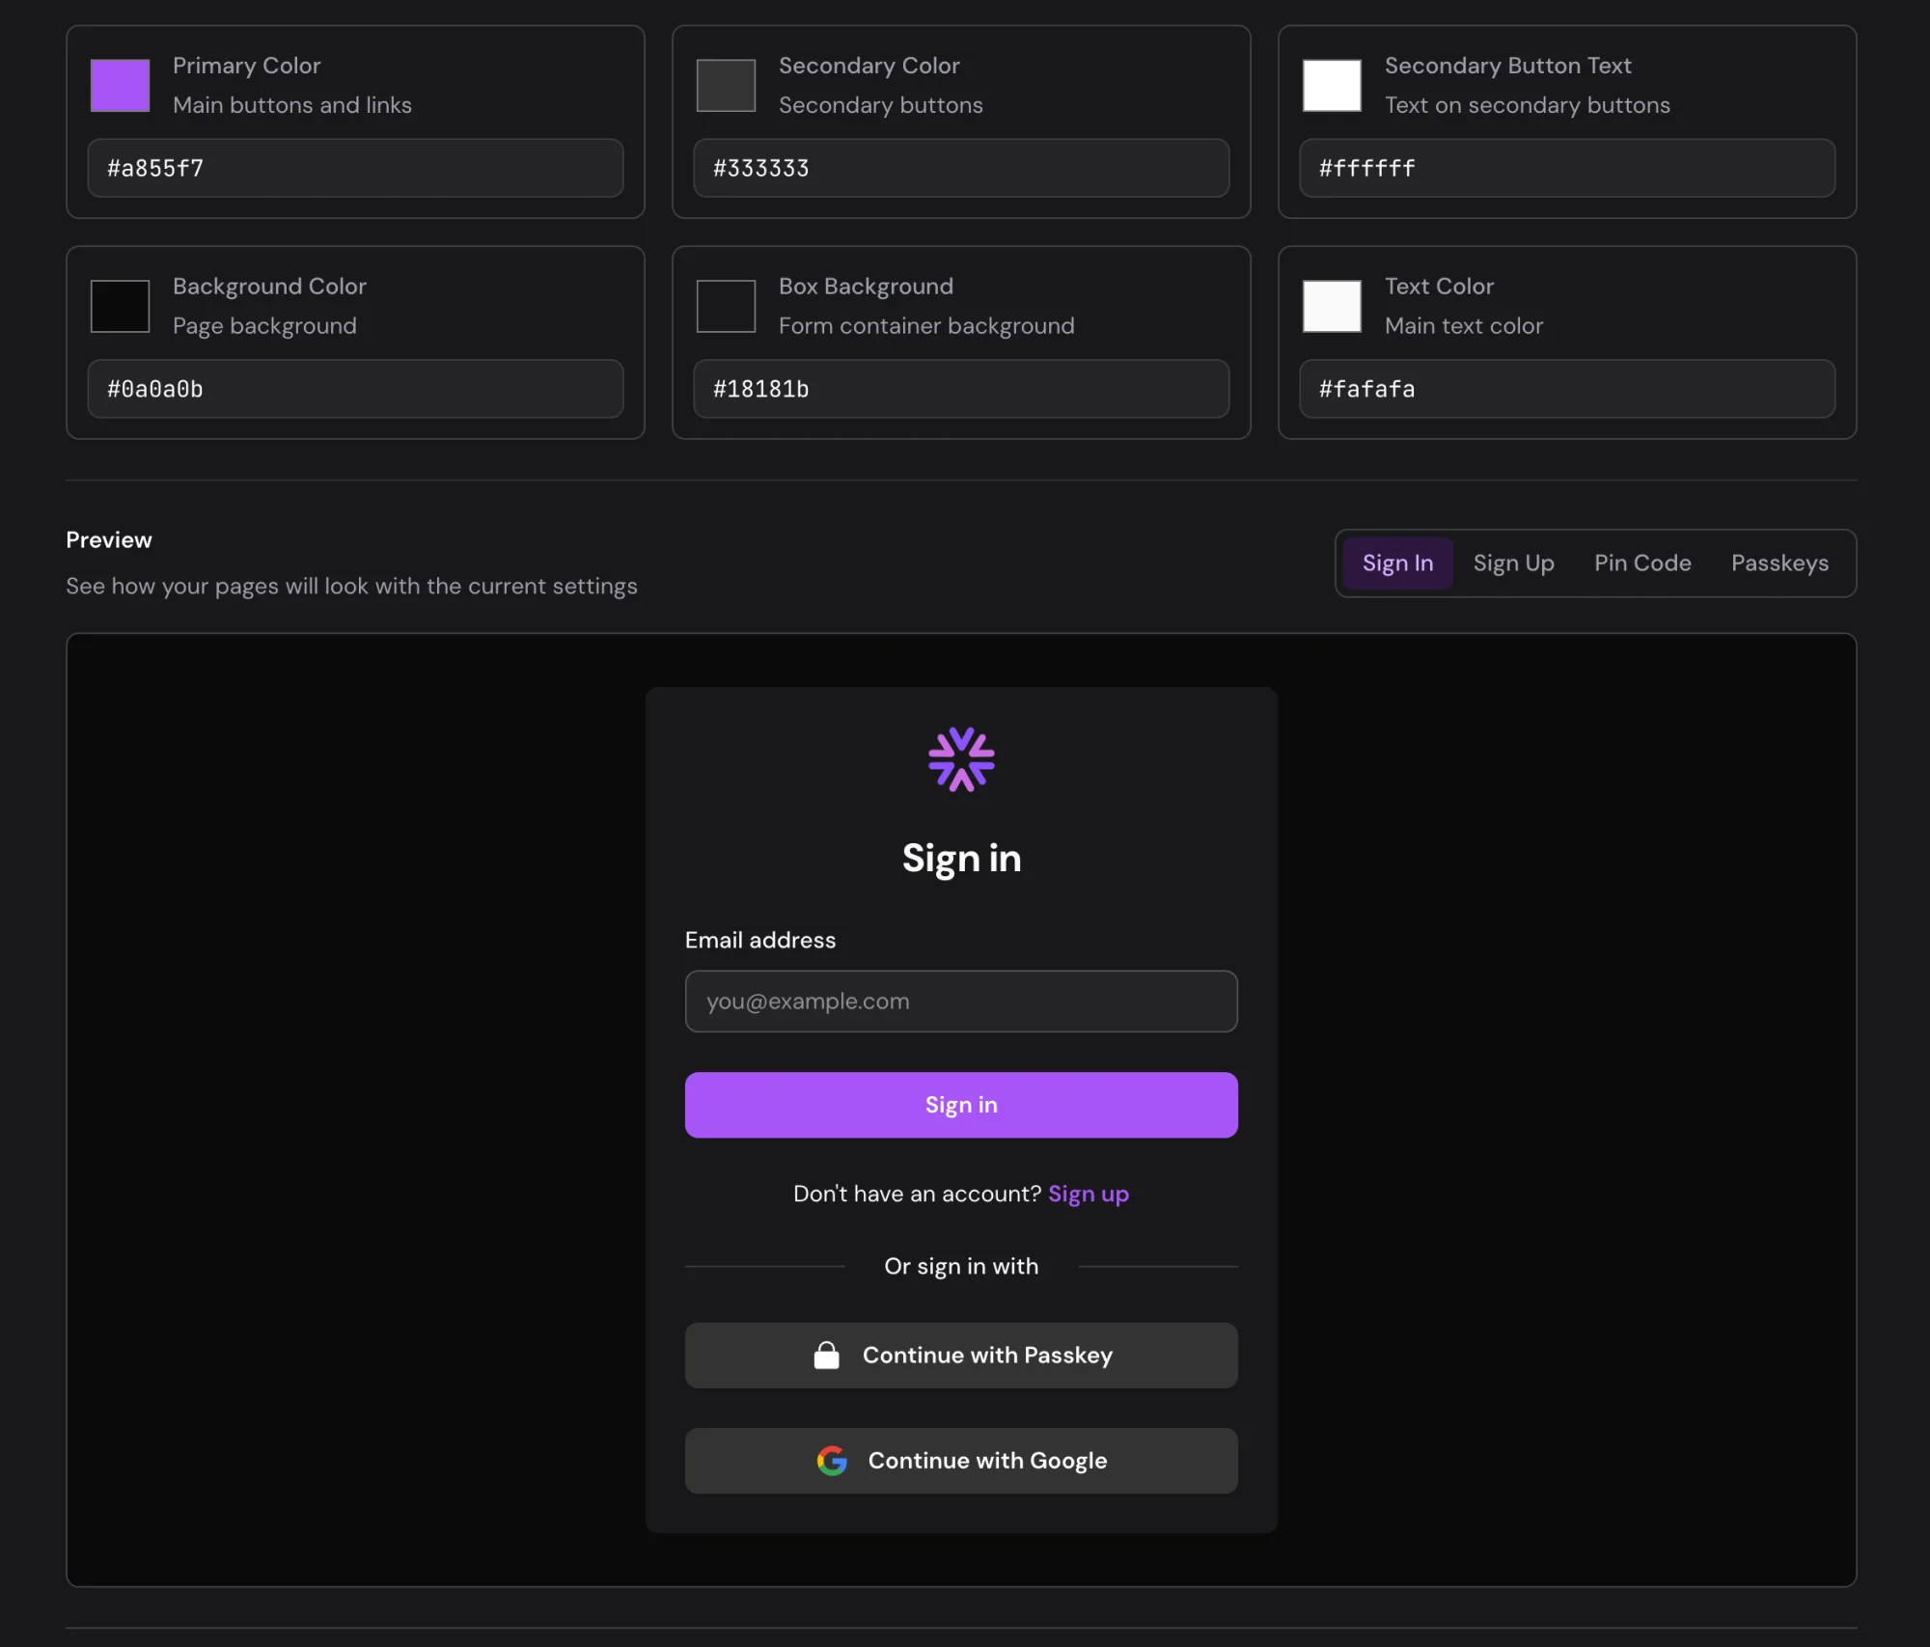The image size is (1930, 1647).
Task: Focus the Email address input field
Action: 961,1001
